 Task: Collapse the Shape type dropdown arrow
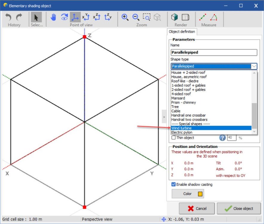pyautogui.click(x=254, y=66)
